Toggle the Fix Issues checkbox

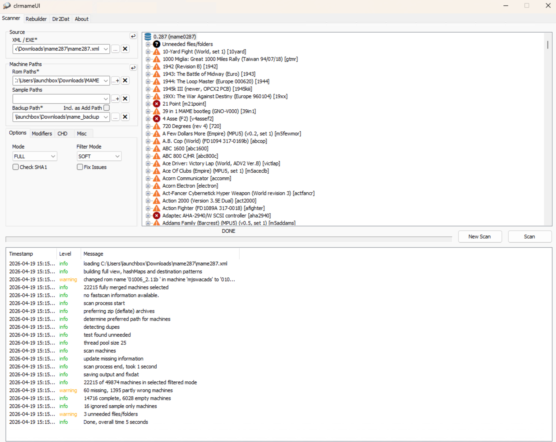tap(80, 167)
